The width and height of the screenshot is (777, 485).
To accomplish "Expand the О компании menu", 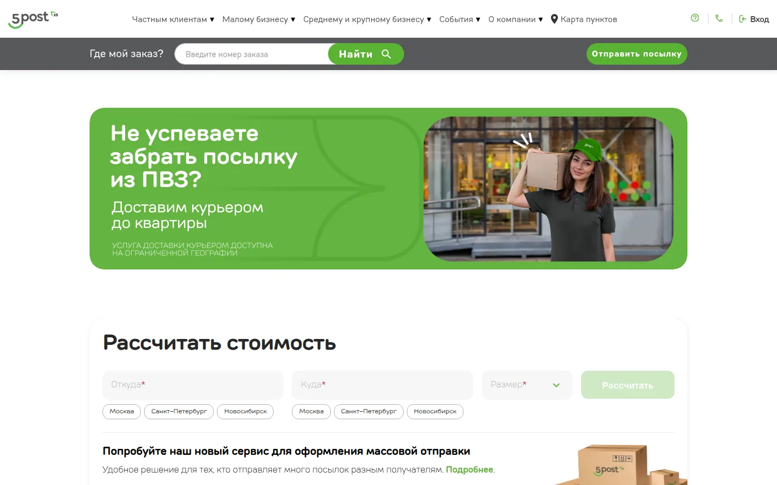I will (516, 19).
